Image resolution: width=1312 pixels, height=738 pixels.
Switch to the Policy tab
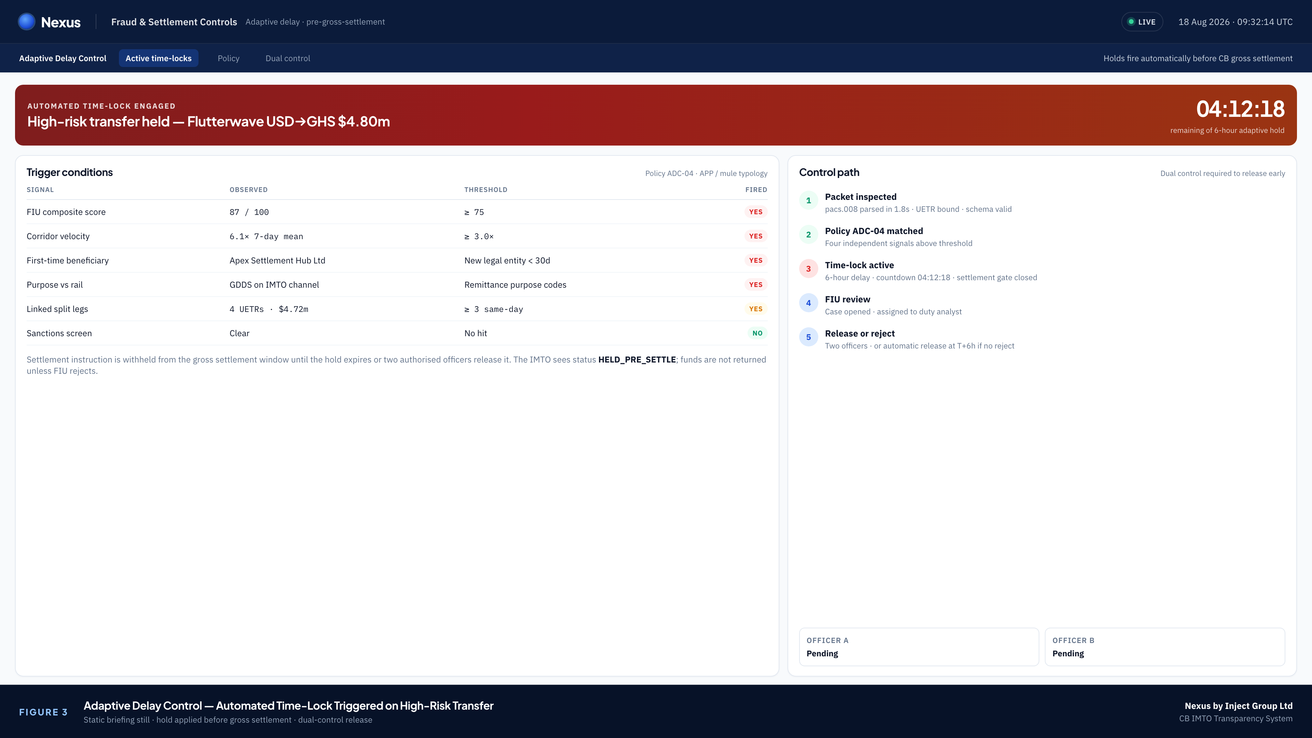pos(228,58)
